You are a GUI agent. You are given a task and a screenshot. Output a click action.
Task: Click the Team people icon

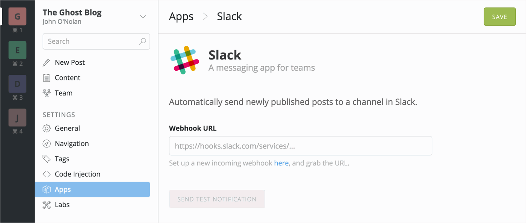point(47,93)
